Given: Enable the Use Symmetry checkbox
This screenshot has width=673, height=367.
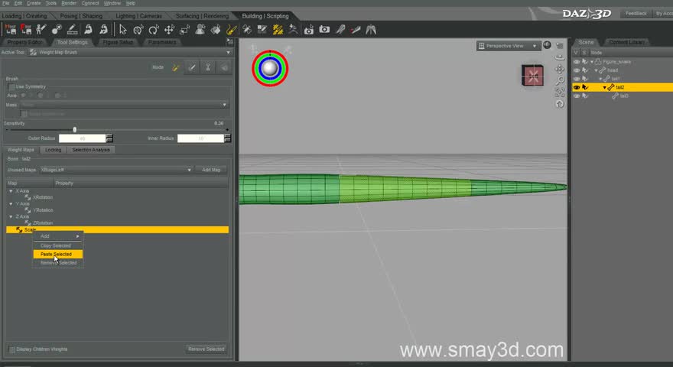Looking at the screenshot, I should coord(11,86).
